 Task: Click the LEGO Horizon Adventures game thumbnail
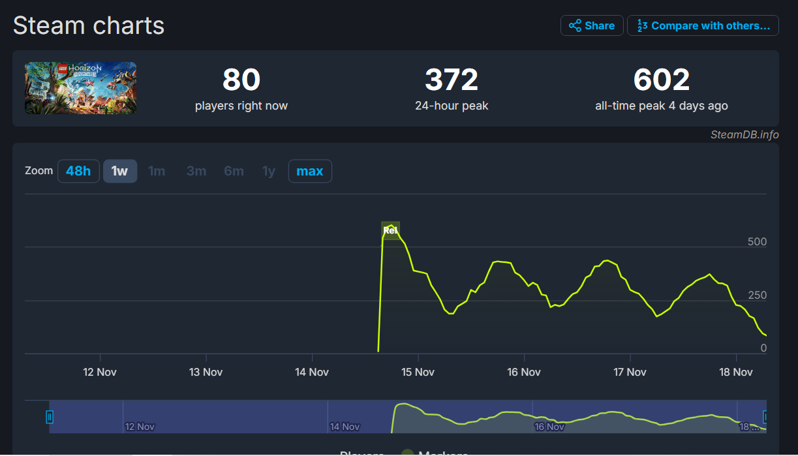(x=80, y=88)
